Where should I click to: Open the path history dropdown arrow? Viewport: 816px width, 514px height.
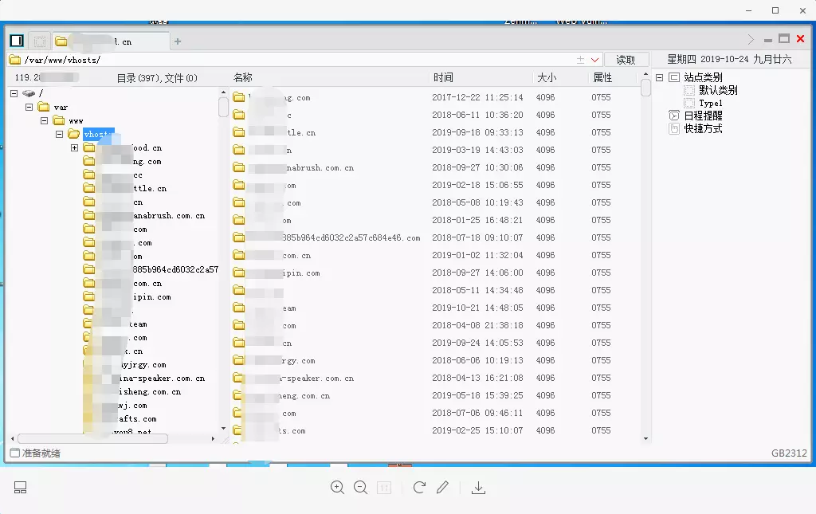(594, 60)
